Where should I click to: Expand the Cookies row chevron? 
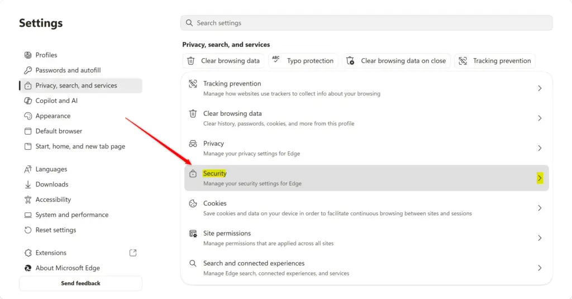pos(540,208)
